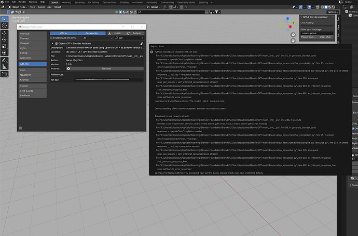The height and width of the screenshot is (236, 358).
Task: Select the Add Cube tool
Action: click(x=4, y=74)
